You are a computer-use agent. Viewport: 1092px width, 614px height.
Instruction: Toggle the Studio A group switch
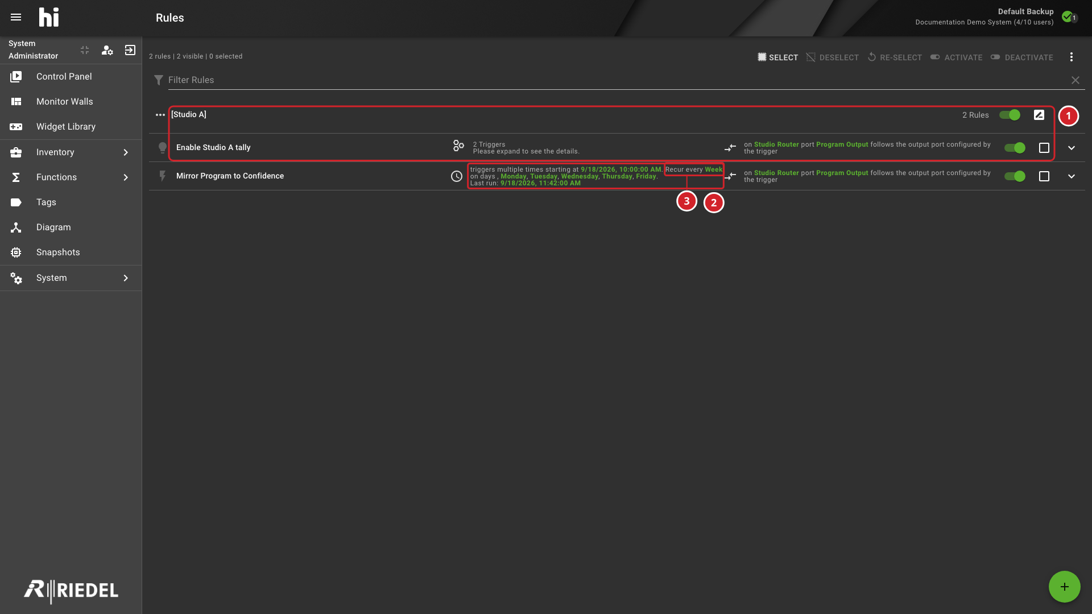pyautogui.click(x=1010, y=115)
